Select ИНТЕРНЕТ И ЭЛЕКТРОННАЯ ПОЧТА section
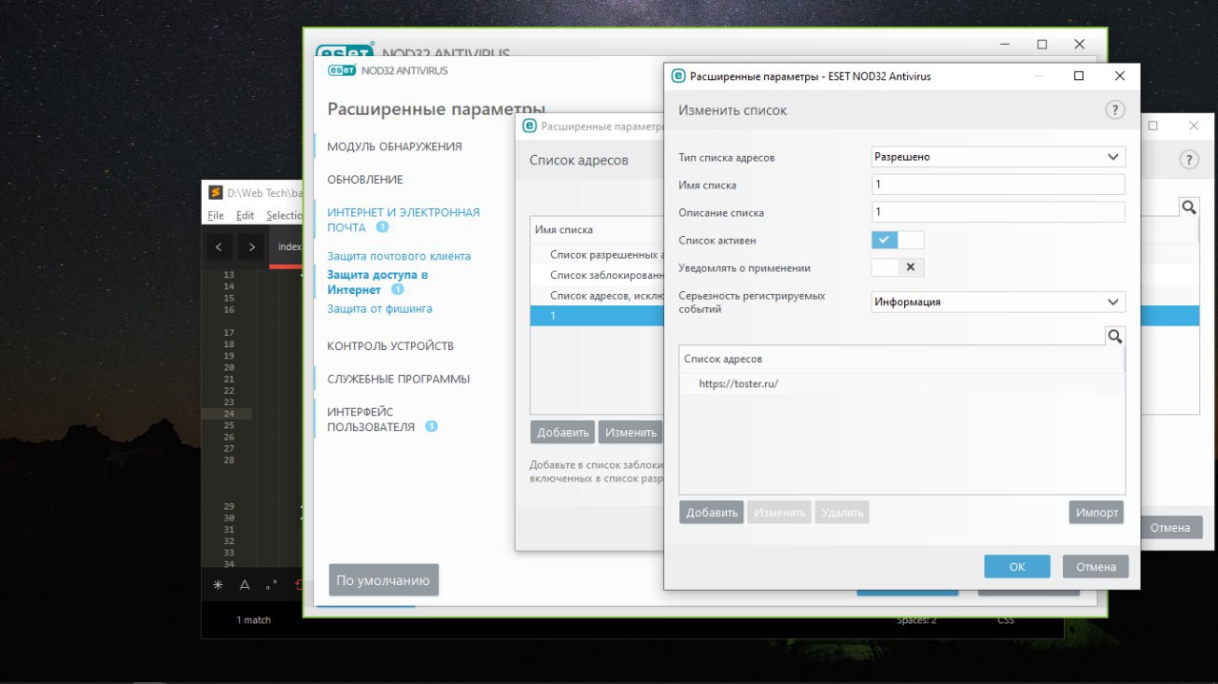The width and height of the screenshot is (1218, 684). coord(403,220)
